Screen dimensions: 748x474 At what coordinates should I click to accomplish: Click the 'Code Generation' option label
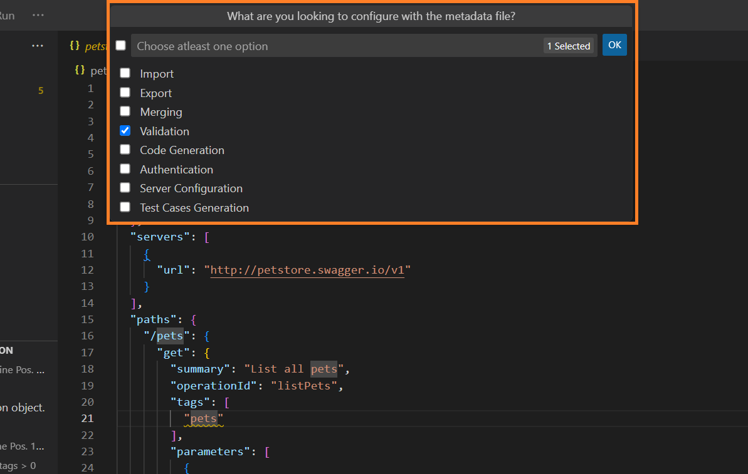pyautogui.click(x=182, y=150)
